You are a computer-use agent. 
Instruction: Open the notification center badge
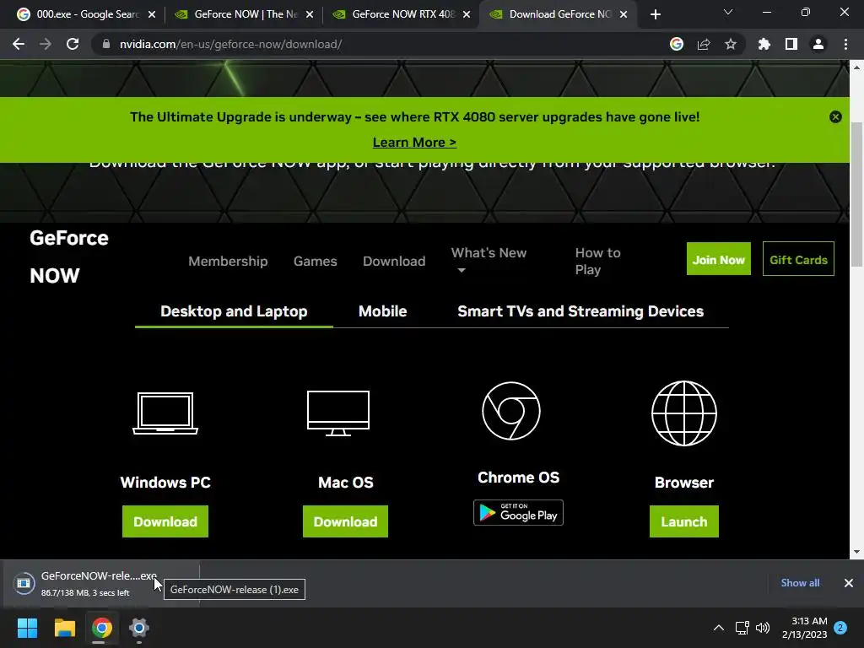tap(840, 628)
